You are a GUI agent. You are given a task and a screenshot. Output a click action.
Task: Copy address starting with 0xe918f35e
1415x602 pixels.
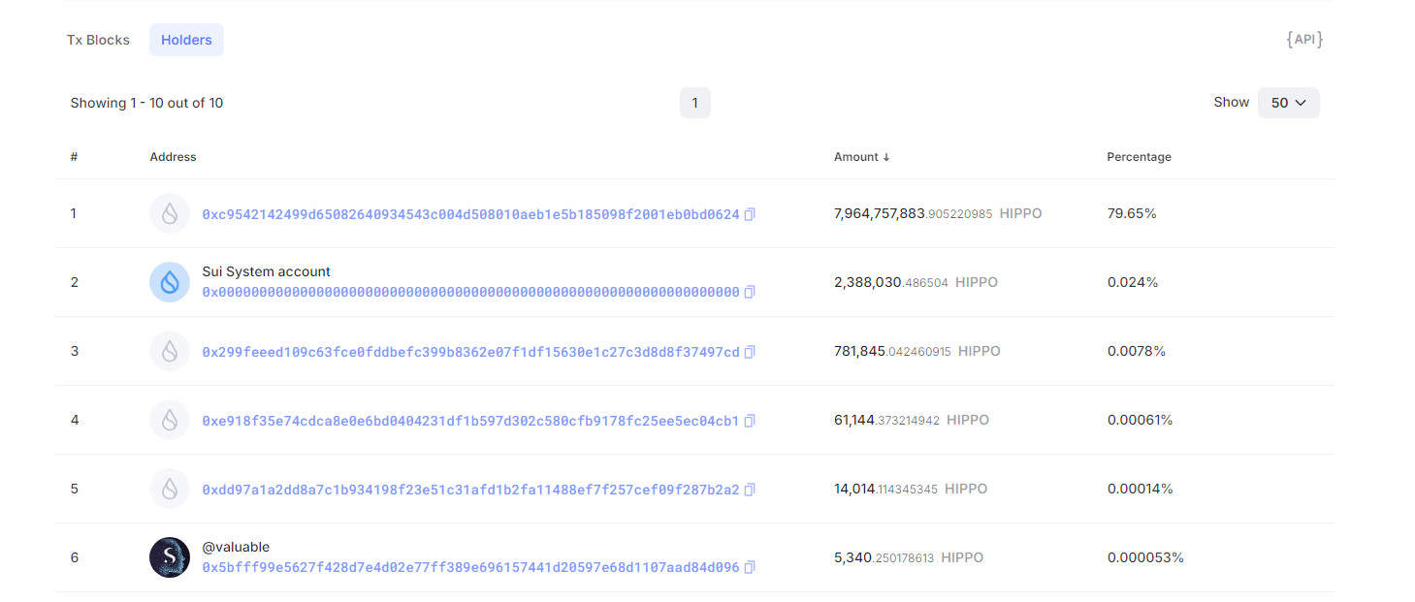750,421
